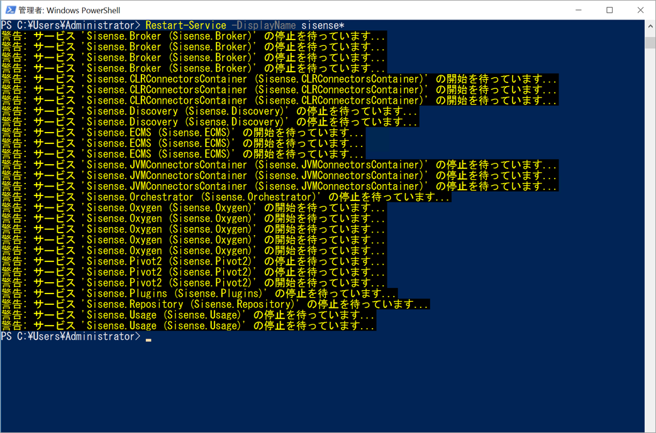This screenshot has width=656, height=433.
Task: Click the 'sisense*' argument text
Action: (323, 26)
